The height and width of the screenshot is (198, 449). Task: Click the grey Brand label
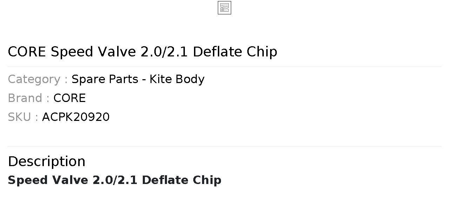point(28,98)
